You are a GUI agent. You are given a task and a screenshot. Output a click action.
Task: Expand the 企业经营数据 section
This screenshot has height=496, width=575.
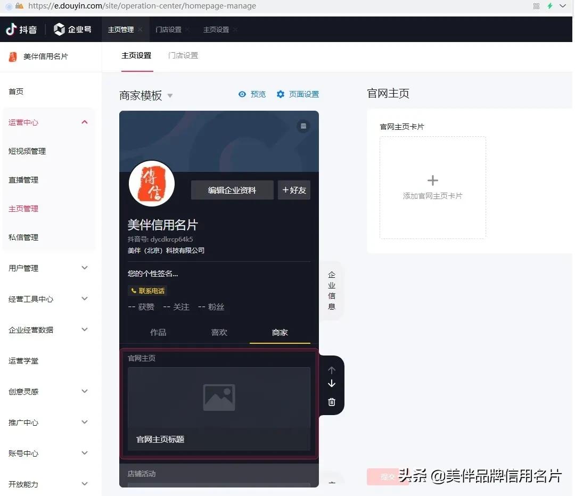click(85, 329)
